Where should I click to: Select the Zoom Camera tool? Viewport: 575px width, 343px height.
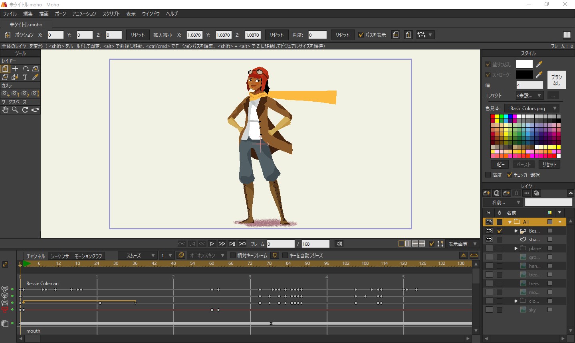(15, 93)
